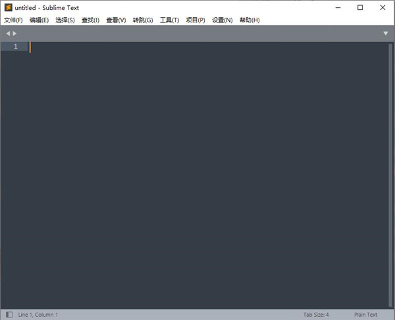Viewport: 395px width, 320px height.
Task: Minimize the Sublime Text window
Action: click(x=338, y=7)
